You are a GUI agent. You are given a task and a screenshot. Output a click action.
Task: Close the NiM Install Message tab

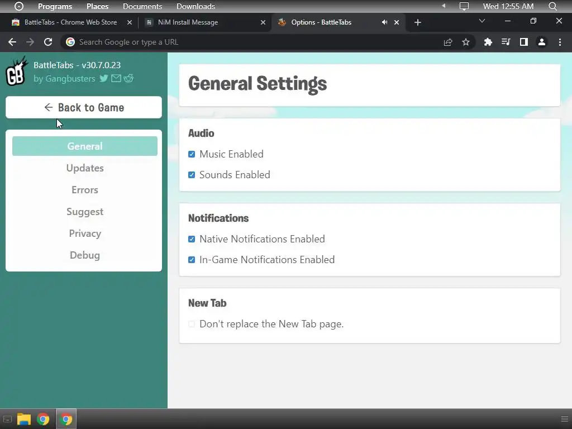263,22
